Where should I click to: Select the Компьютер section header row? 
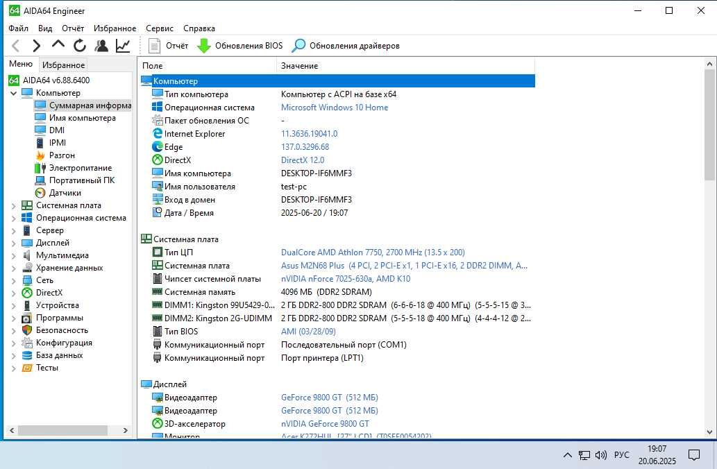[337, 81]
